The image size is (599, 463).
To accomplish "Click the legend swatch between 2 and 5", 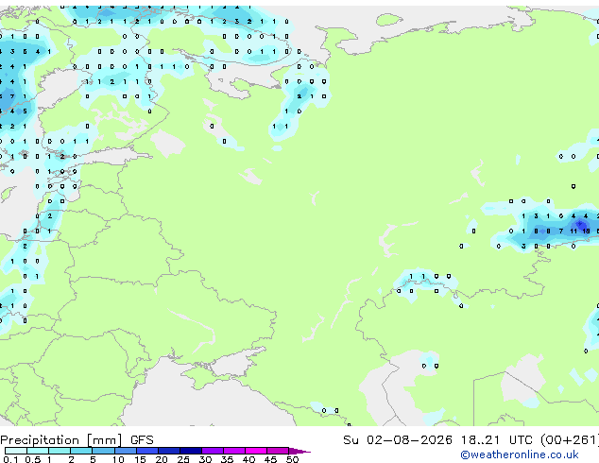I will coord(81,451).
